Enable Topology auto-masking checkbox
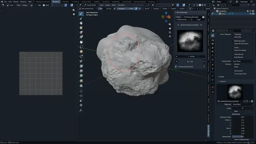 point(233,34)
